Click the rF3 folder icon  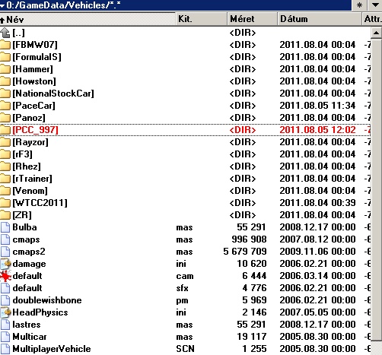point(5,154)
